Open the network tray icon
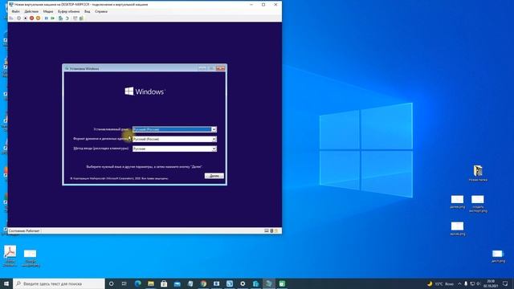514x289 pixels. pos(472,283)
